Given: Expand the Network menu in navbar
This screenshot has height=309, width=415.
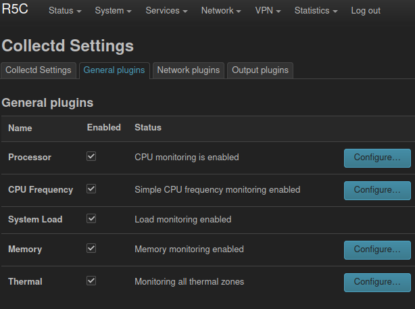Looking at the screenshot, I should tap(221, 11).
